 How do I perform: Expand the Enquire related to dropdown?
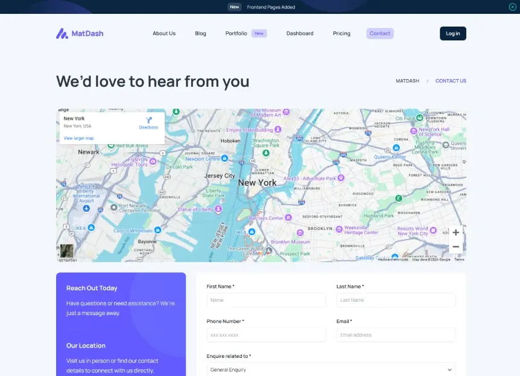[x=331, y=369]
